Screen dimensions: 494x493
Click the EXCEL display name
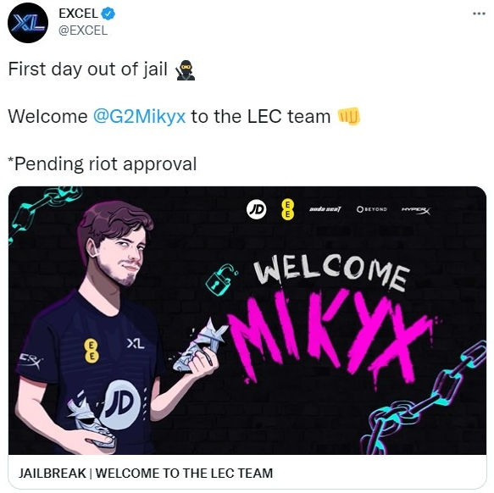(x=78, y=14)
